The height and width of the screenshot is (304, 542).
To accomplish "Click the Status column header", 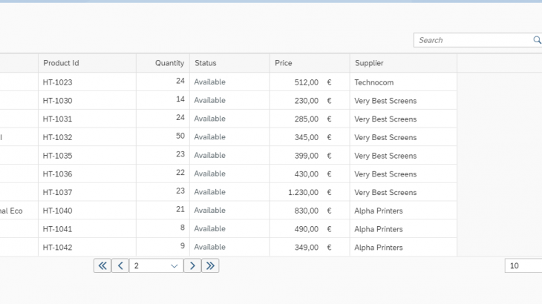I will click(206, 63).
